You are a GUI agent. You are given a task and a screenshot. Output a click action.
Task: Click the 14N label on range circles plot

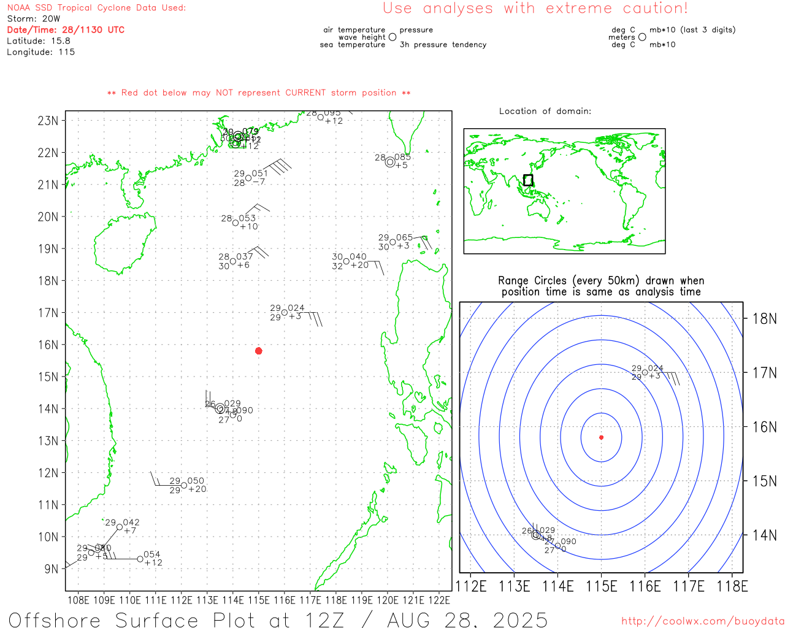[x=764, y=535]
